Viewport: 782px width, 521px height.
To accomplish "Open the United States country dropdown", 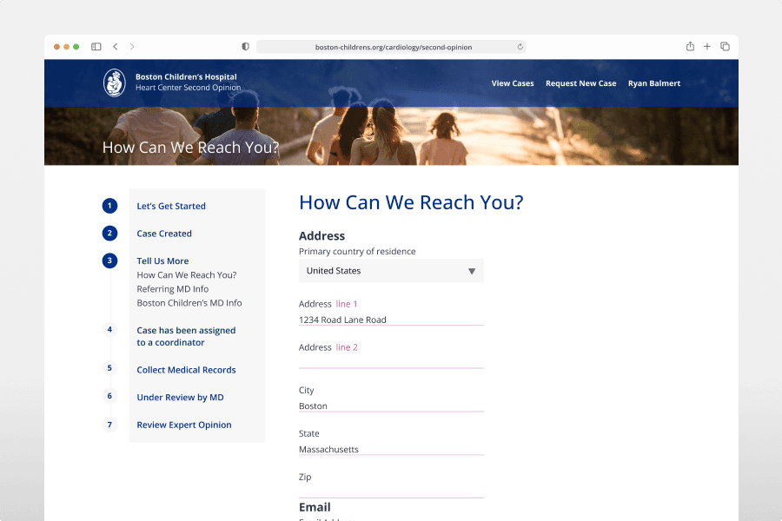I will click(x=391, y=271).
